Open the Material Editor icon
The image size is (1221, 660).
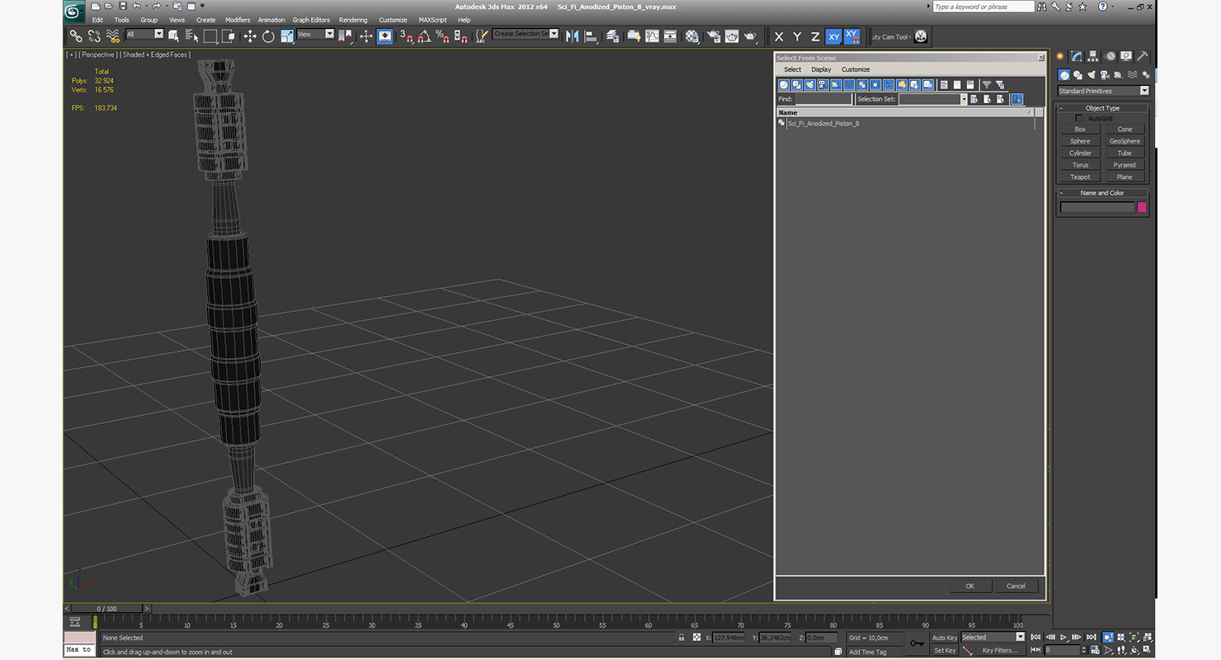click(x=692, y=36)
